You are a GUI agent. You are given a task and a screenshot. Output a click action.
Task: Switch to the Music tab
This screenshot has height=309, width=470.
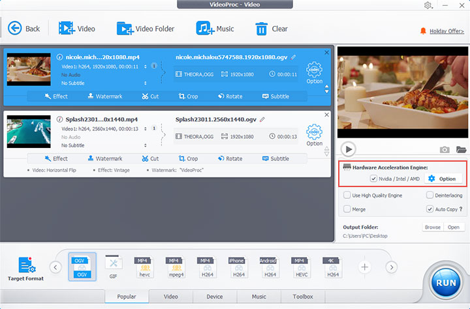(259, 297)
